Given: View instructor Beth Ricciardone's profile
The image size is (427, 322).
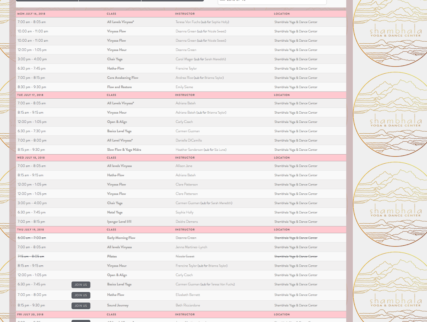Looking at the screenshot, I should click(188, 305).
